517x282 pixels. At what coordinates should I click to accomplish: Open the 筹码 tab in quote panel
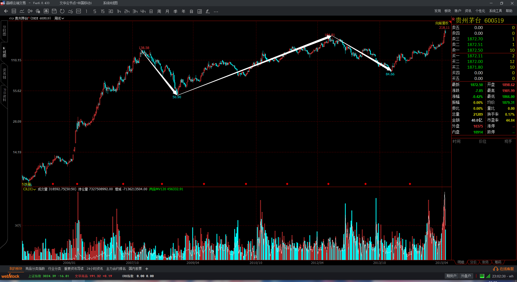[498, 262]
